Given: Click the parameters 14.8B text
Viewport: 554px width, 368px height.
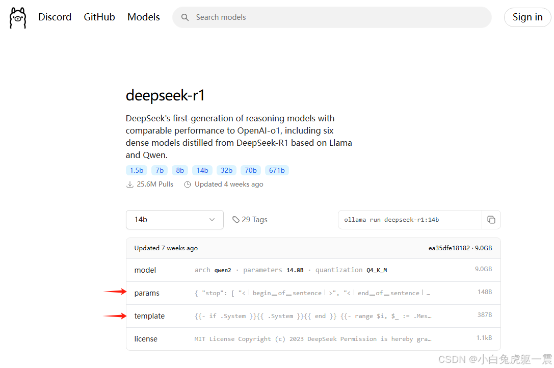Looking at the screenshot, I should point(273,270).
